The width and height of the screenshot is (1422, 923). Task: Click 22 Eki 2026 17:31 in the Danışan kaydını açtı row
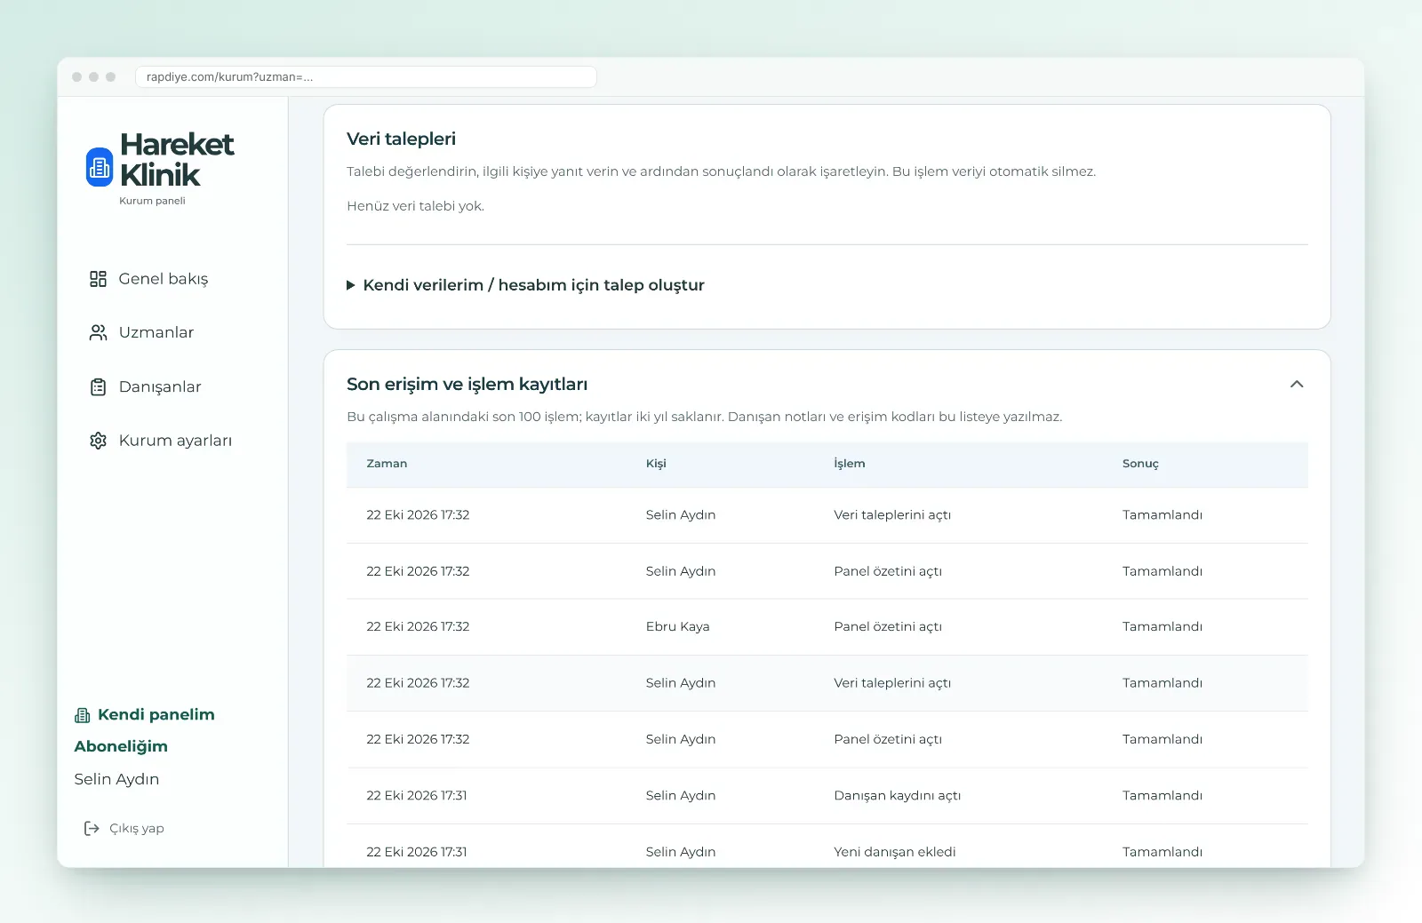pos(417,796)
